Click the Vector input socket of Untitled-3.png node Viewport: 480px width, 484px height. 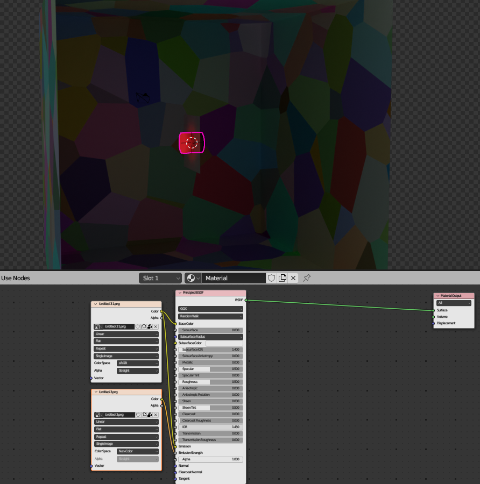91,466
